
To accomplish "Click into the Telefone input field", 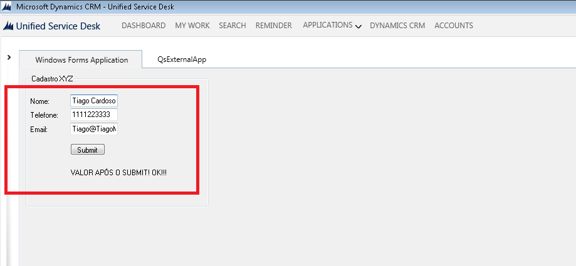I will (94, 115).
